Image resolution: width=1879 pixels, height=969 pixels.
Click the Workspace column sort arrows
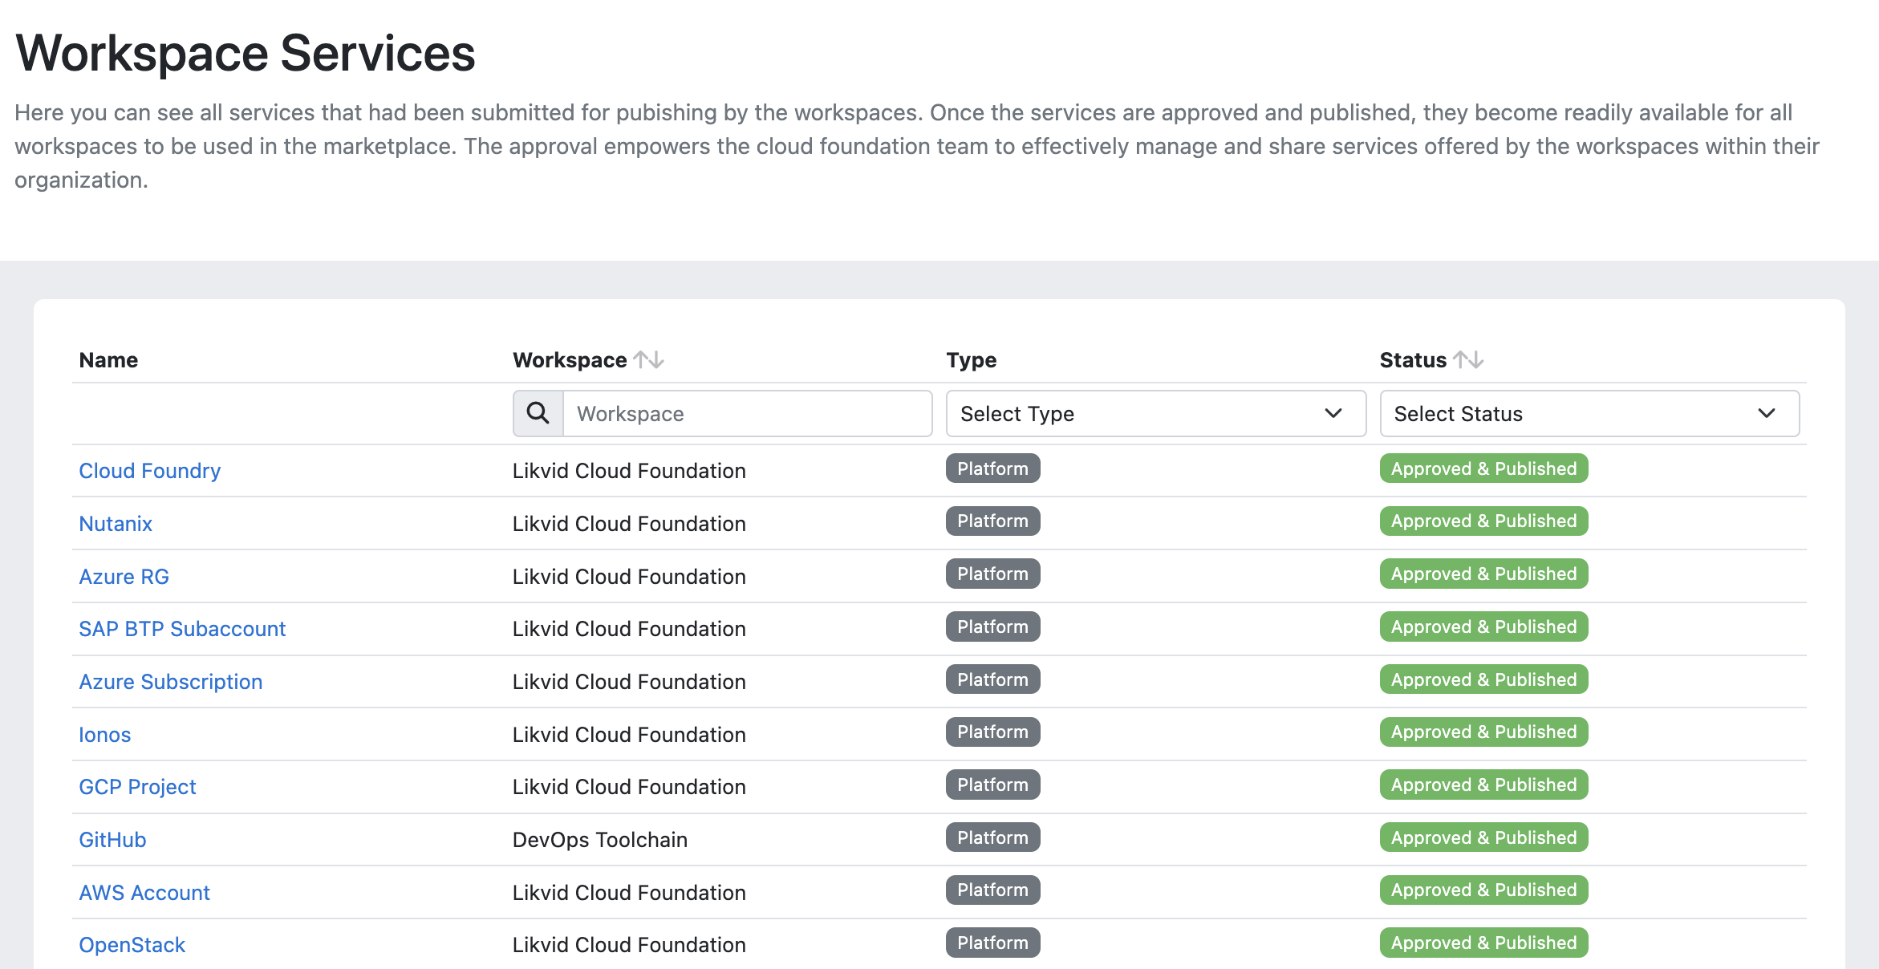[x=648, y=360]
